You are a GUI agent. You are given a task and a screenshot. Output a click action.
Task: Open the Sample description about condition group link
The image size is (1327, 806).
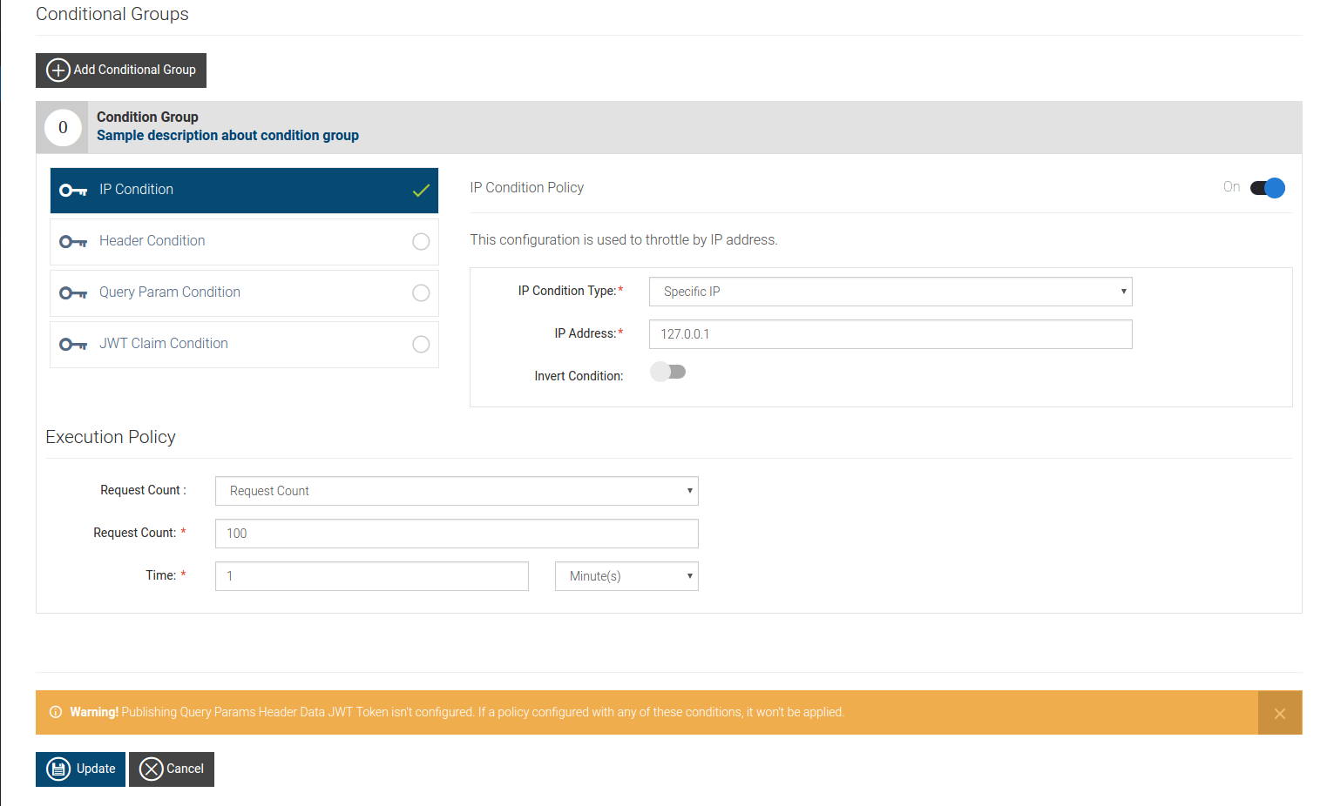227,136
